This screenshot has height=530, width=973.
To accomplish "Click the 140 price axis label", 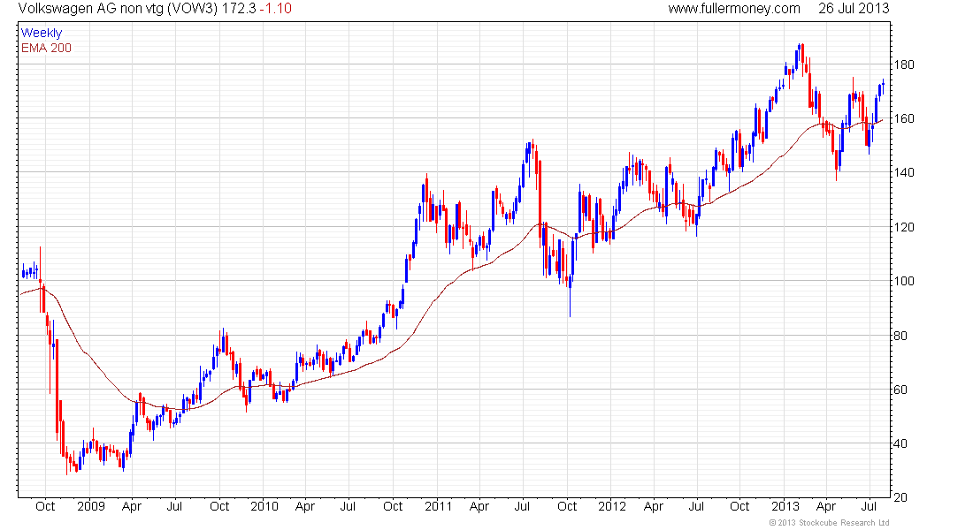I will point(903,172).
